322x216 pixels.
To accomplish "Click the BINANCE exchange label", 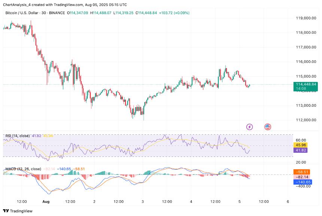I will pyautogui.click(x=57, y=12).
